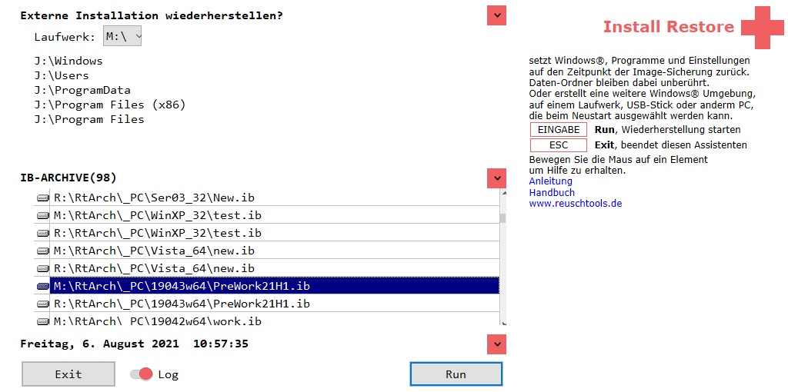Expand the date and time section chevron
The image size is (788, 392).
click(496, 344)
